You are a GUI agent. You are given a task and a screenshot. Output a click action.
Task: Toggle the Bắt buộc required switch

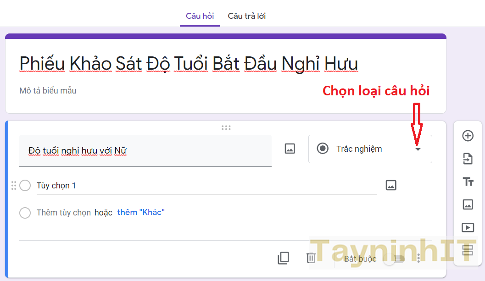(x=395, y=259)
